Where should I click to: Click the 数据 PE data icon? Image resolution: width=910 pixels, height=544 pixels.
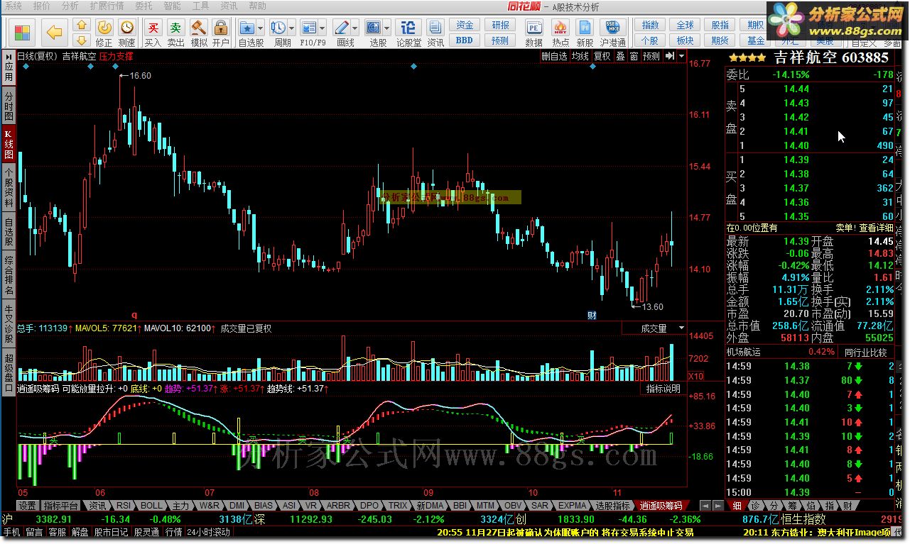534,28
